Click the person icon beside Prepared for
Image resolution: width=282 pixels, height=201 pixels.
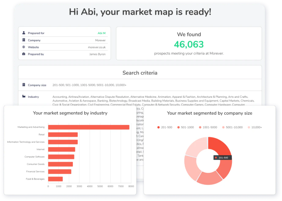[x=24, y=33]
